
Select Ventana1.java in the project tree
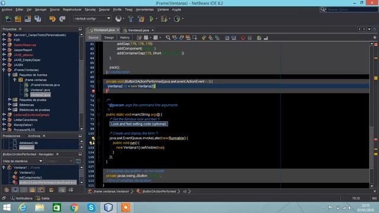pos(40,90)
